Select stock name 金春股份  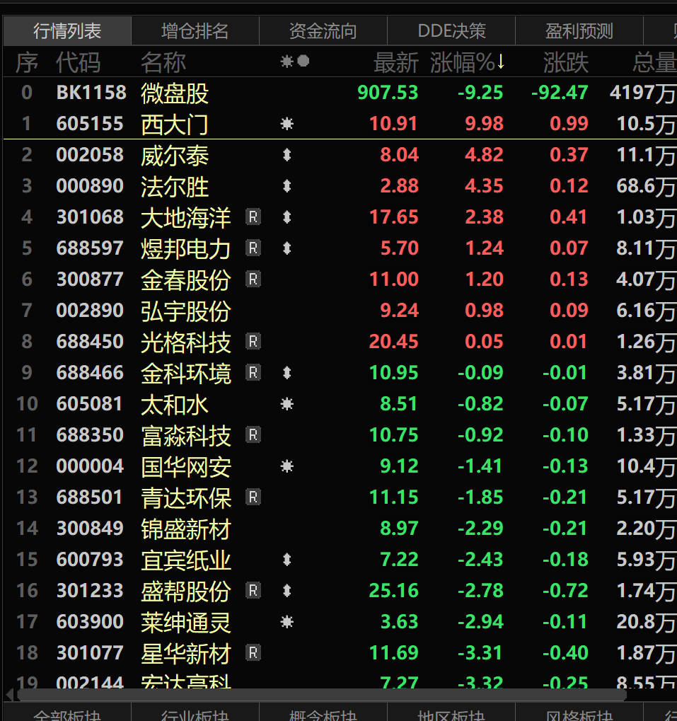[185, 280]
